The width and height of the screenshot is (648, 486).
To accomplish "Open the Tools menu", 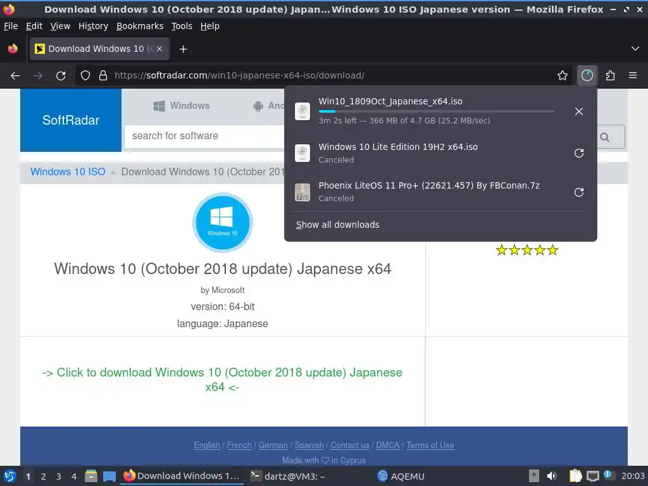I will (x=182, y=26).
